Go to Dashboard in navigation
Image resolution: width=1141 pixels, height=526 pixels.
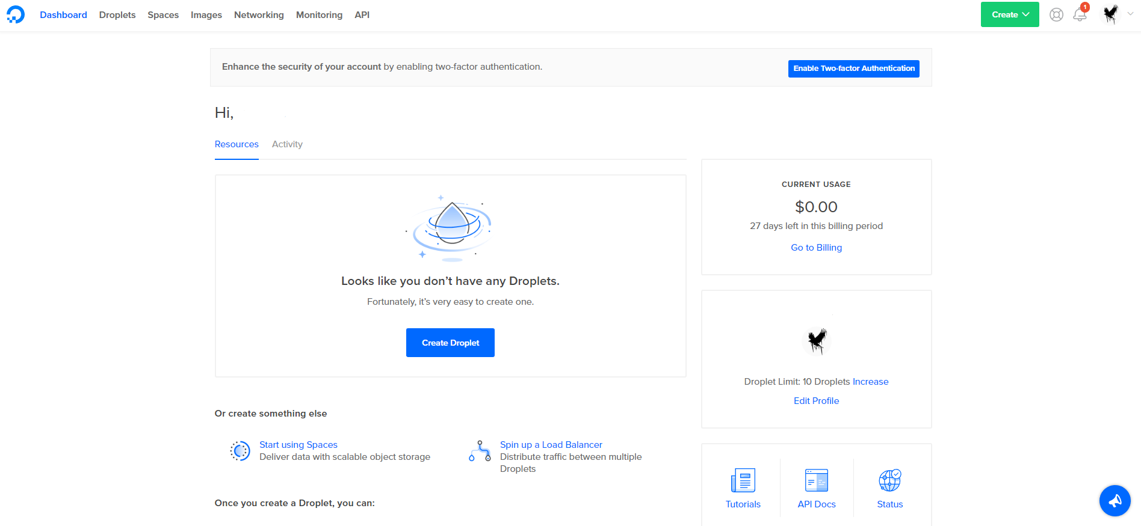tap(63, 15)
